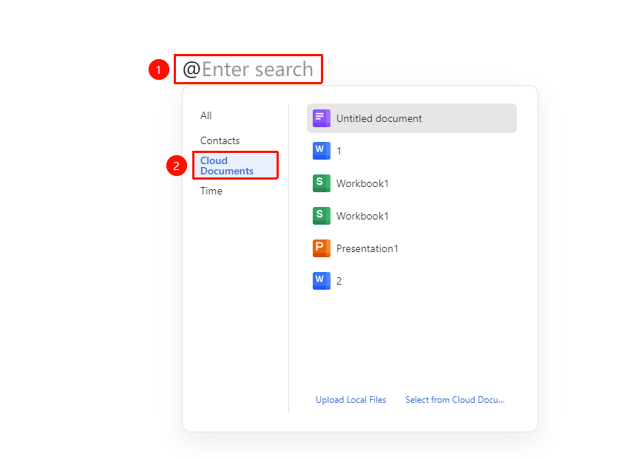627x459 pixels.
Task: Switch to the Contacts category
Action: [220, 140]
